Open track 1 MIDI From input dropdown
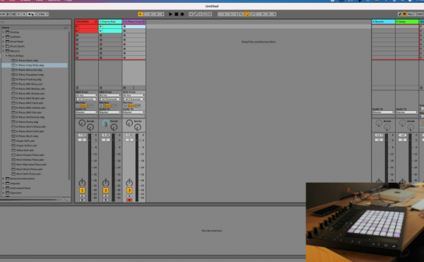Viewport: 424px width, 262px height. 86,95
